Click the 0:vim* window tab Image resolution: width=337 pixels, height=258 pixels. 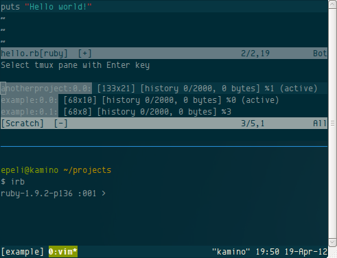point(63,252)
